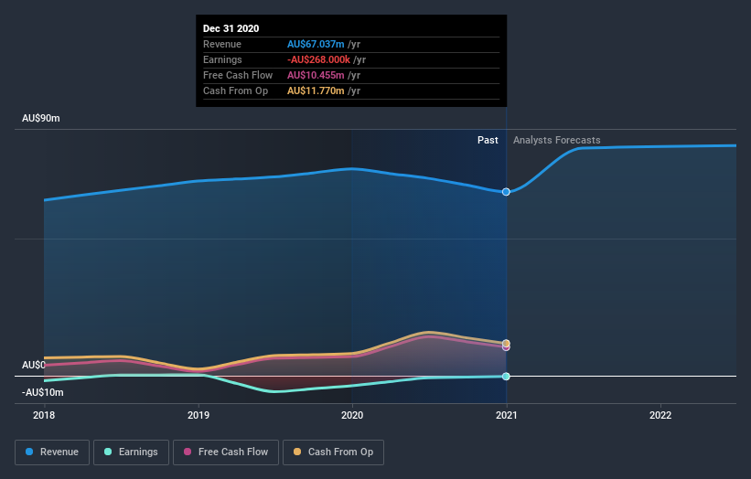Click the Free Cash Flow tooltip row label

(238, 75)
